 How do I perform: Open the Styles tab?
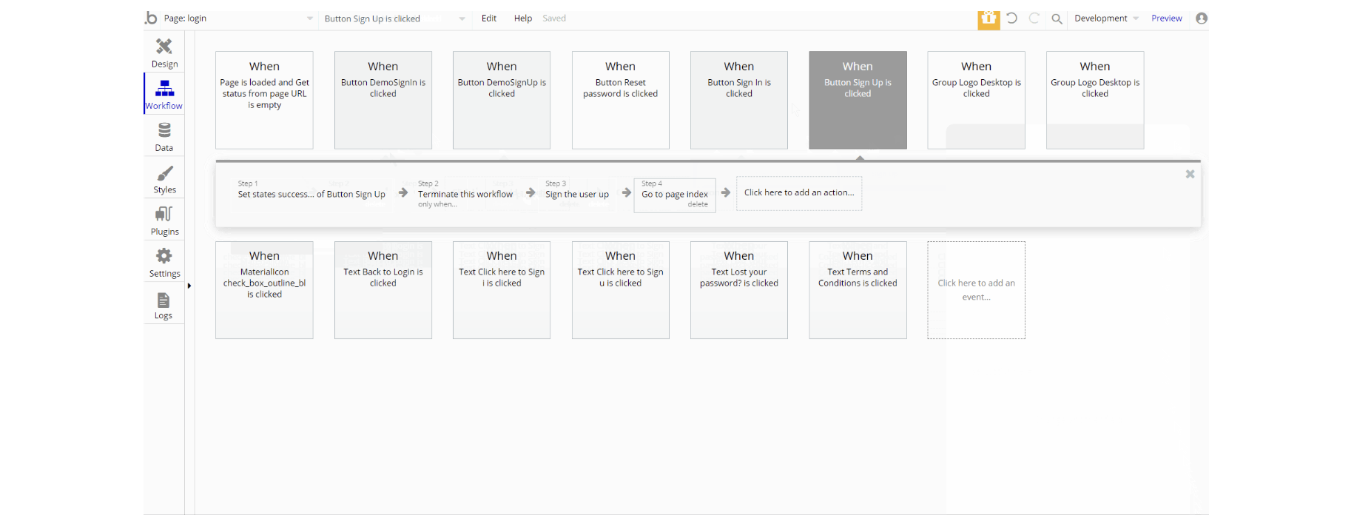[164, 179]
